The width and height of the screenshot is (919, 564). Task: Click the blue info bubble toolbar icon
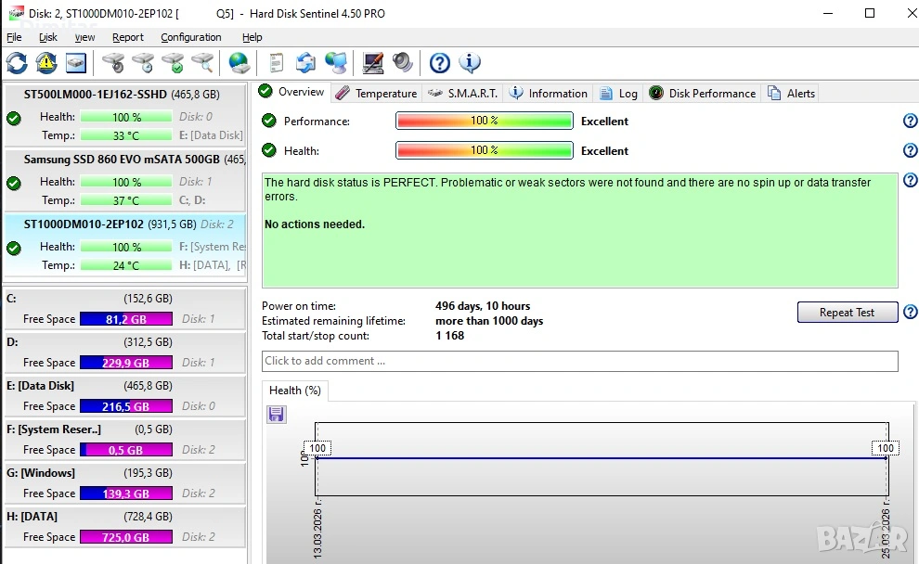(471, 63)
